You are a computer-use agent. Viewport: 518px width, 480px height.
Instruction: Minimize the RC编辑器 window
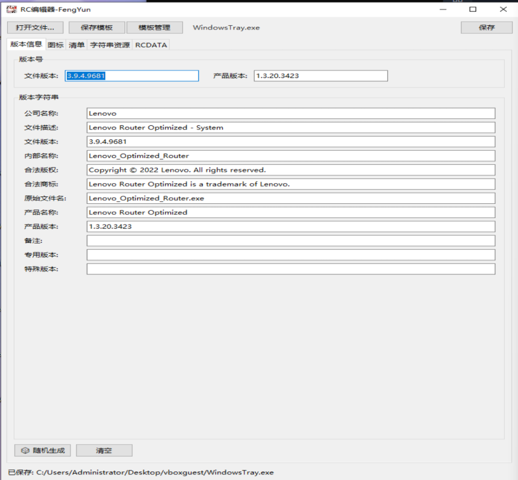(443, 9)
